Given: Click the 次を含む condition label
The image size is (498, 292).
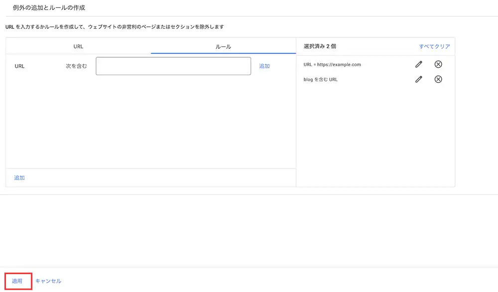Looking at the screenshot, I should point(76,66).
